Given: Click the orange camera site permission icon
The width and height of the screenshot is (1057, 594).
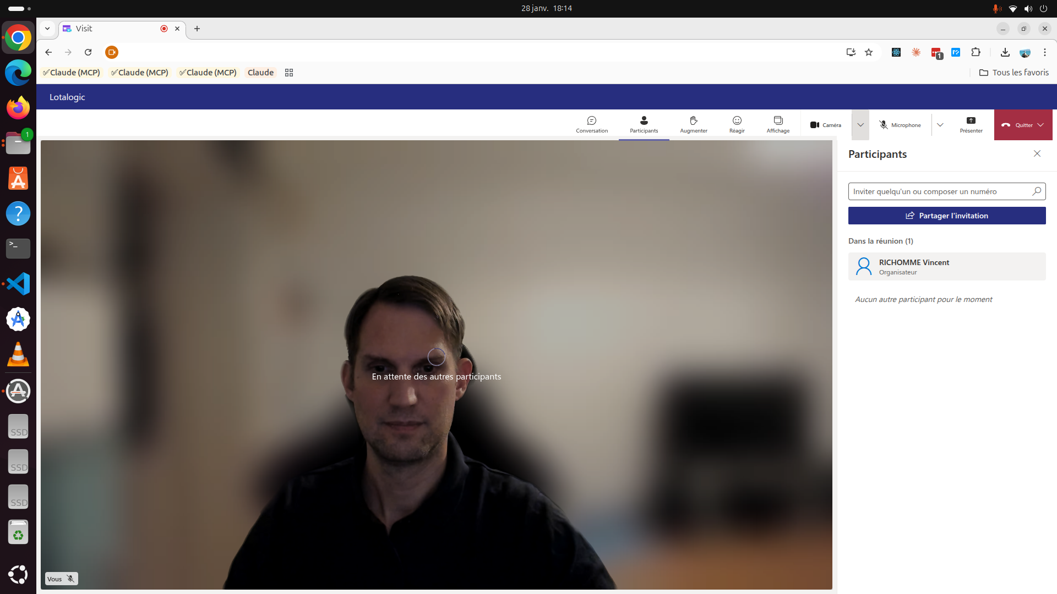Looking at the screenshot, I should 112,52.
